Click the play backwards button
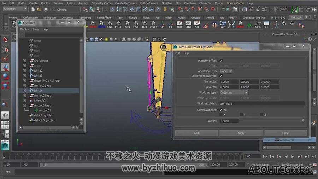 [286, 156]
